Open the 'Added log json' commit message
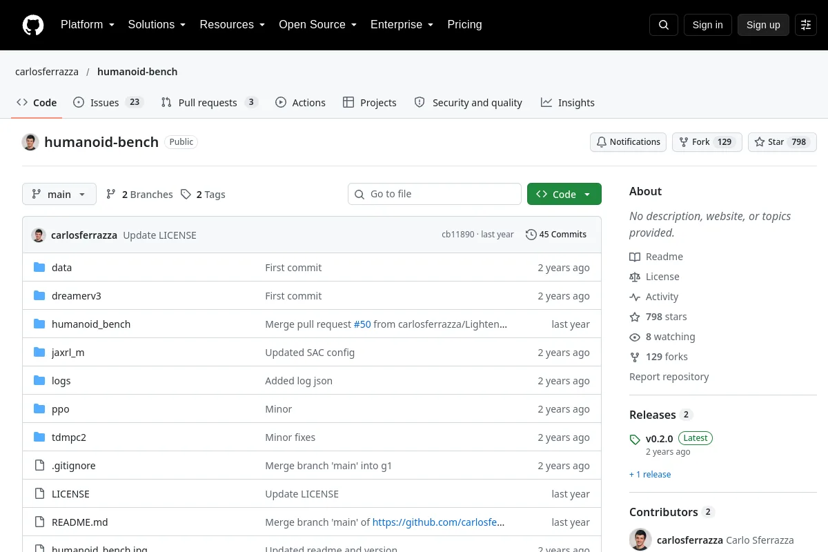Viewport: 828px width, 552px height. click(299, 381)
